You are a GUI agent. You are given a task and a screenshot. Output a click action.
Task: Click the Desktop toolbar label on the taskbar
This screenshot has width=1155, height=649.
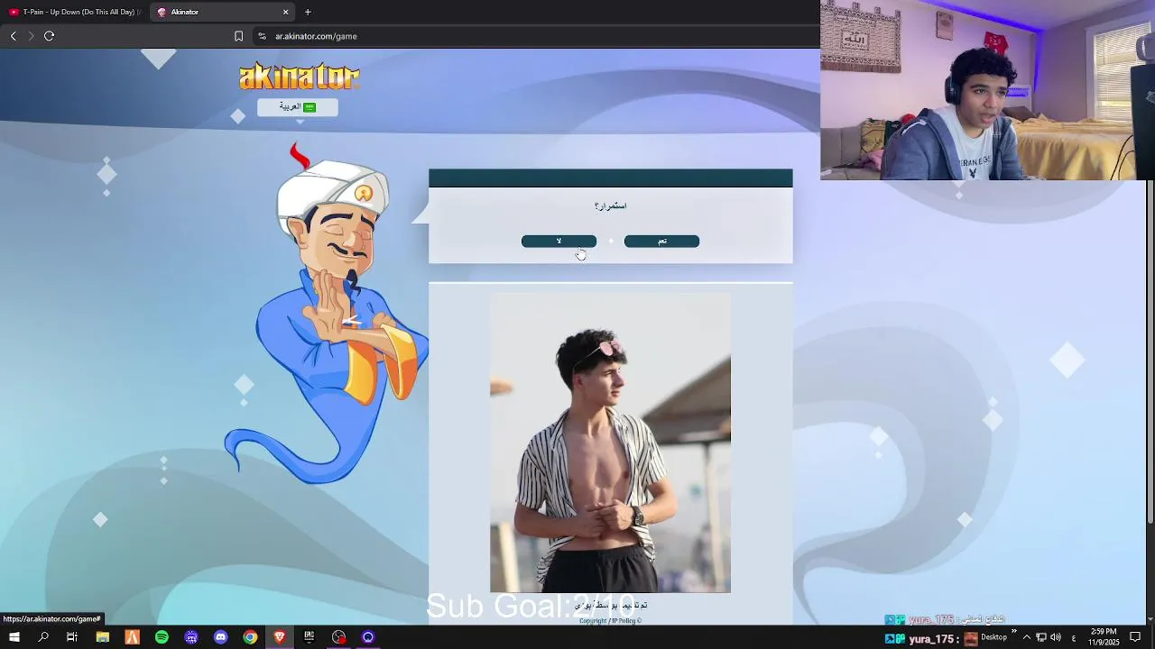pos(993,637)
